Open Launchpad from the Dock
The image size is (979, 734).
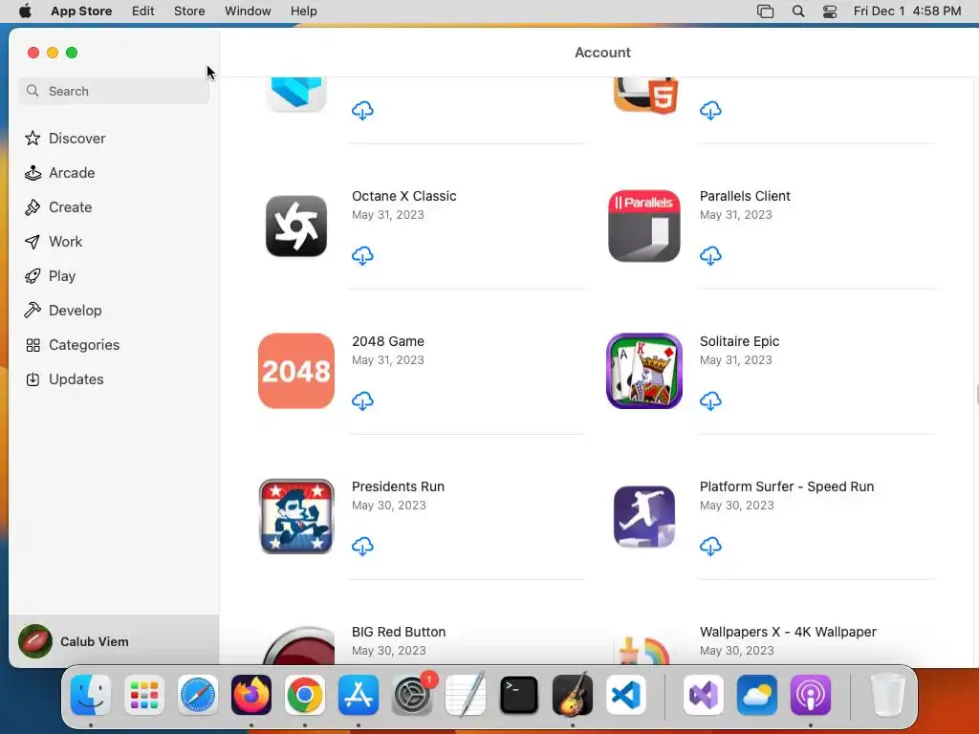(x=144, y=695)
